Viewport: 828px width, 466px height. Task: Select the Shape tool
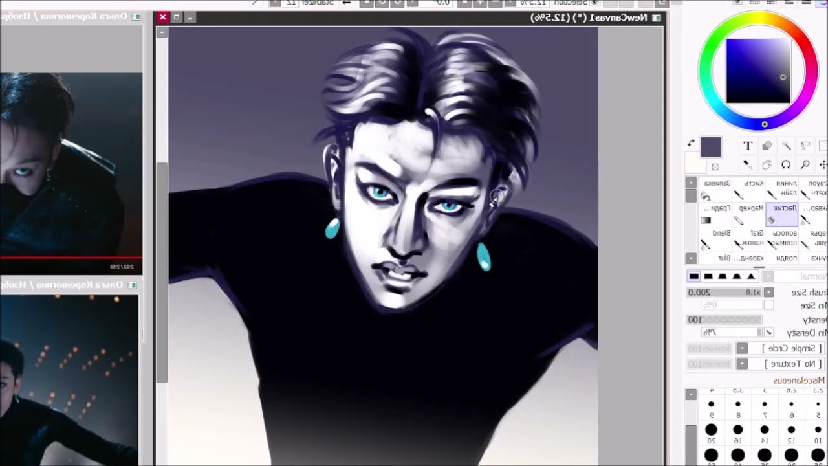767,146
